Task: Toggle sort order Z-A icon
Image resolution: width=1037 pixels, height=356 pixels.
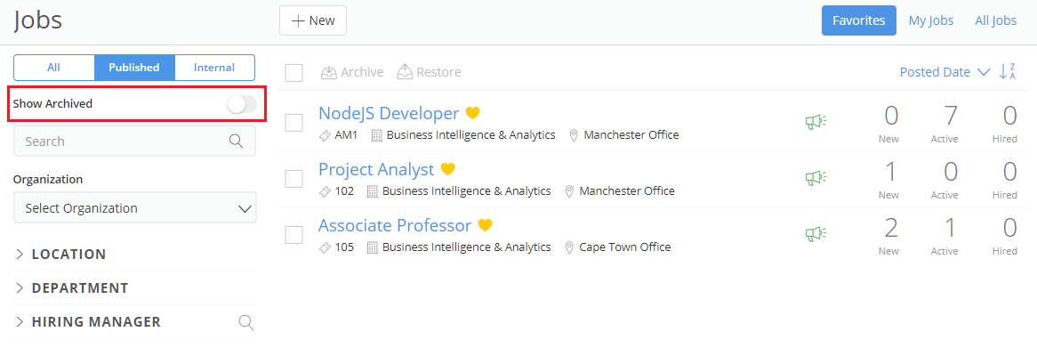Action: click(x=1008, y=71)
